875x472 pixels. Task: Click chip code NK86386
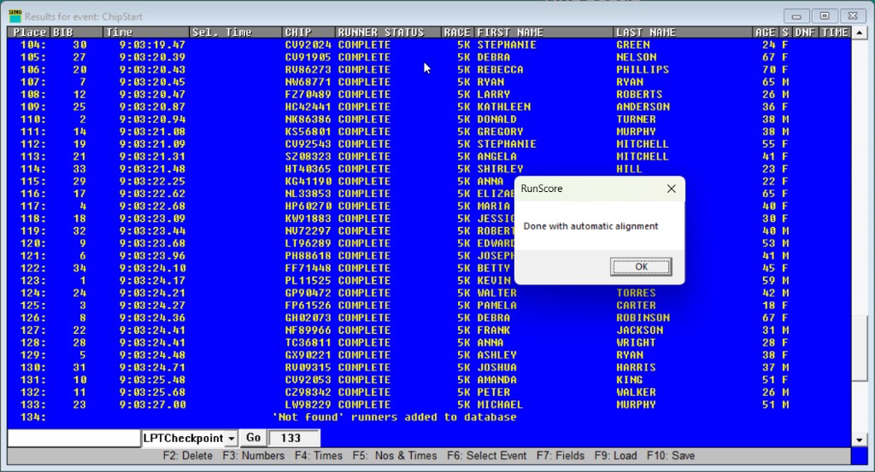[308, 119]
